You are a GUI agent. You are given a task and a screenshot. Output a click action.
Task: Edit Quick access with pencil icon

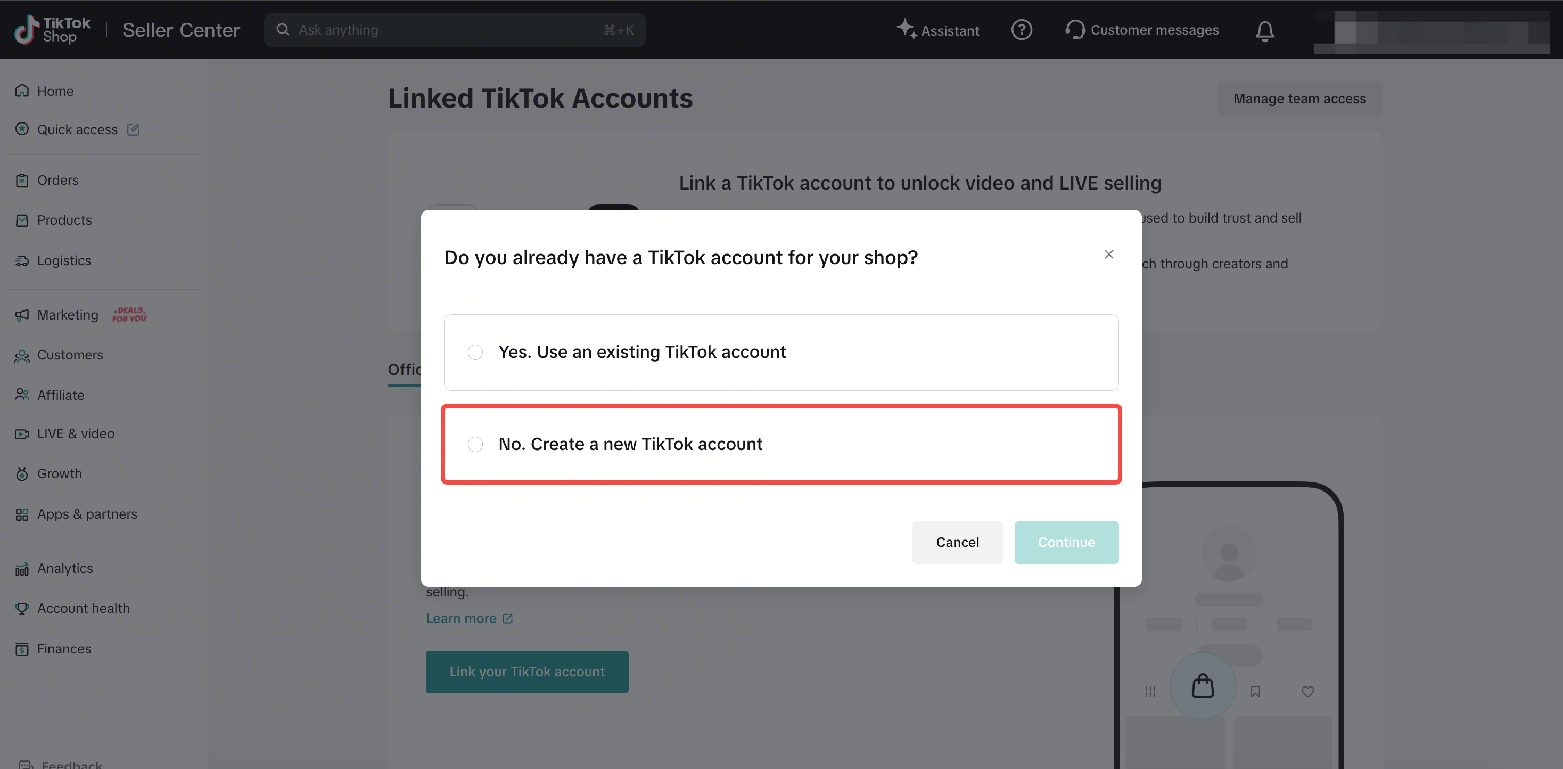pos(134,129)
